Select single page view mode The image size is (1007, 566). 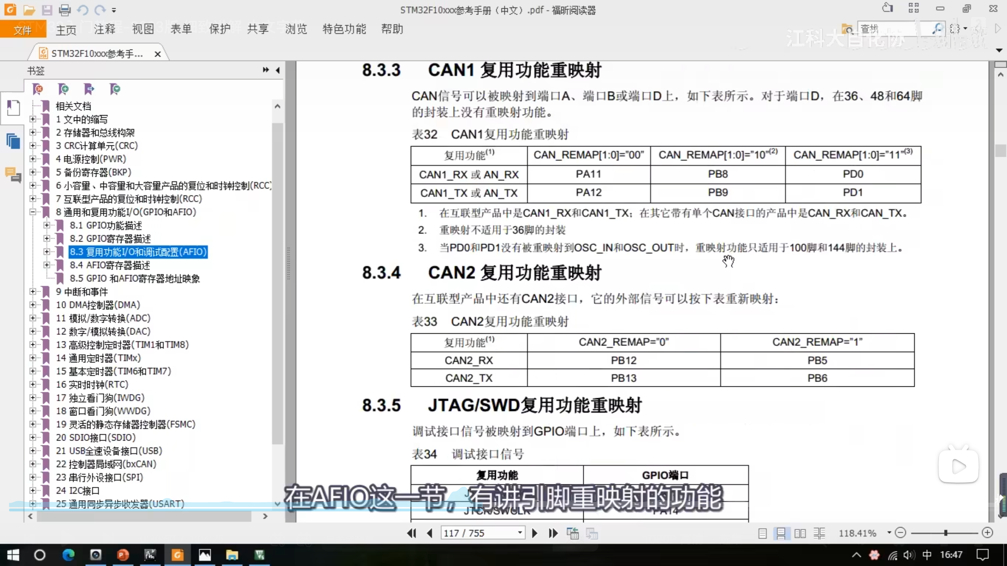[x=762, y=533]
